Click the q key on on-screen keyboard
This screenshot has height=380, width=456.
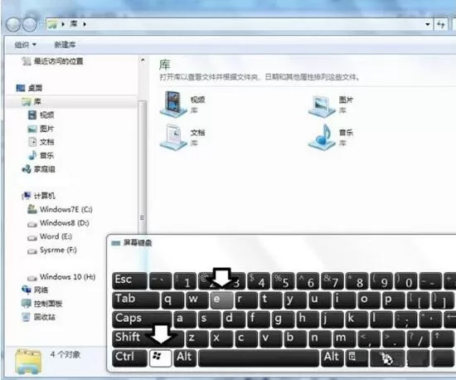click(172, 300)
